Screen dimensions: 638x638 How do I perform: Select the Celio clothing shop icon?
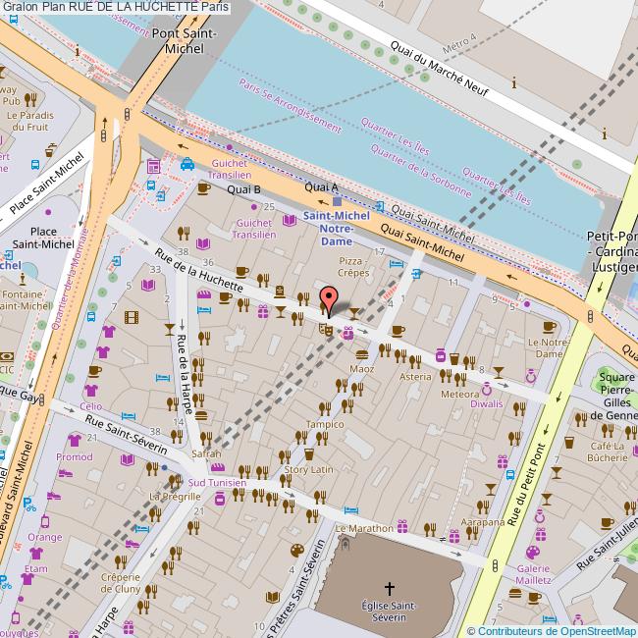point(91,392)
